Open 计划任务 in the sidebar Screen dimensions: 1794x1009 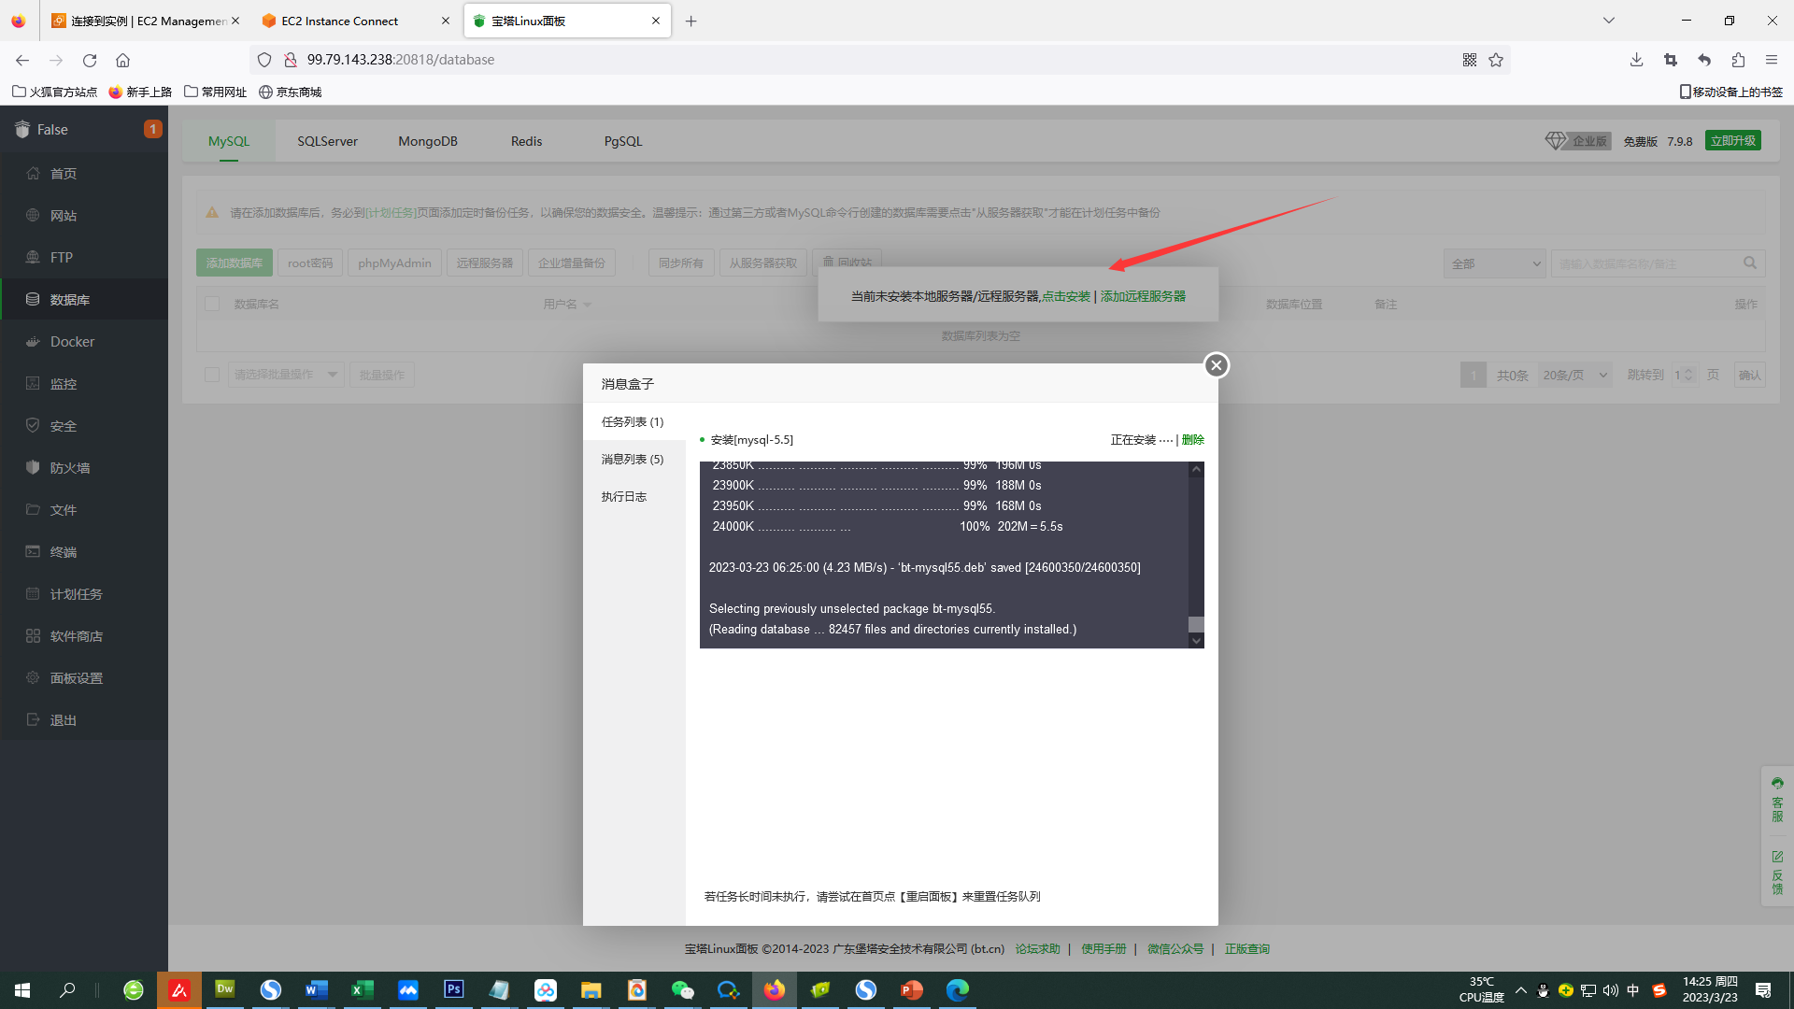coord(84,594)
